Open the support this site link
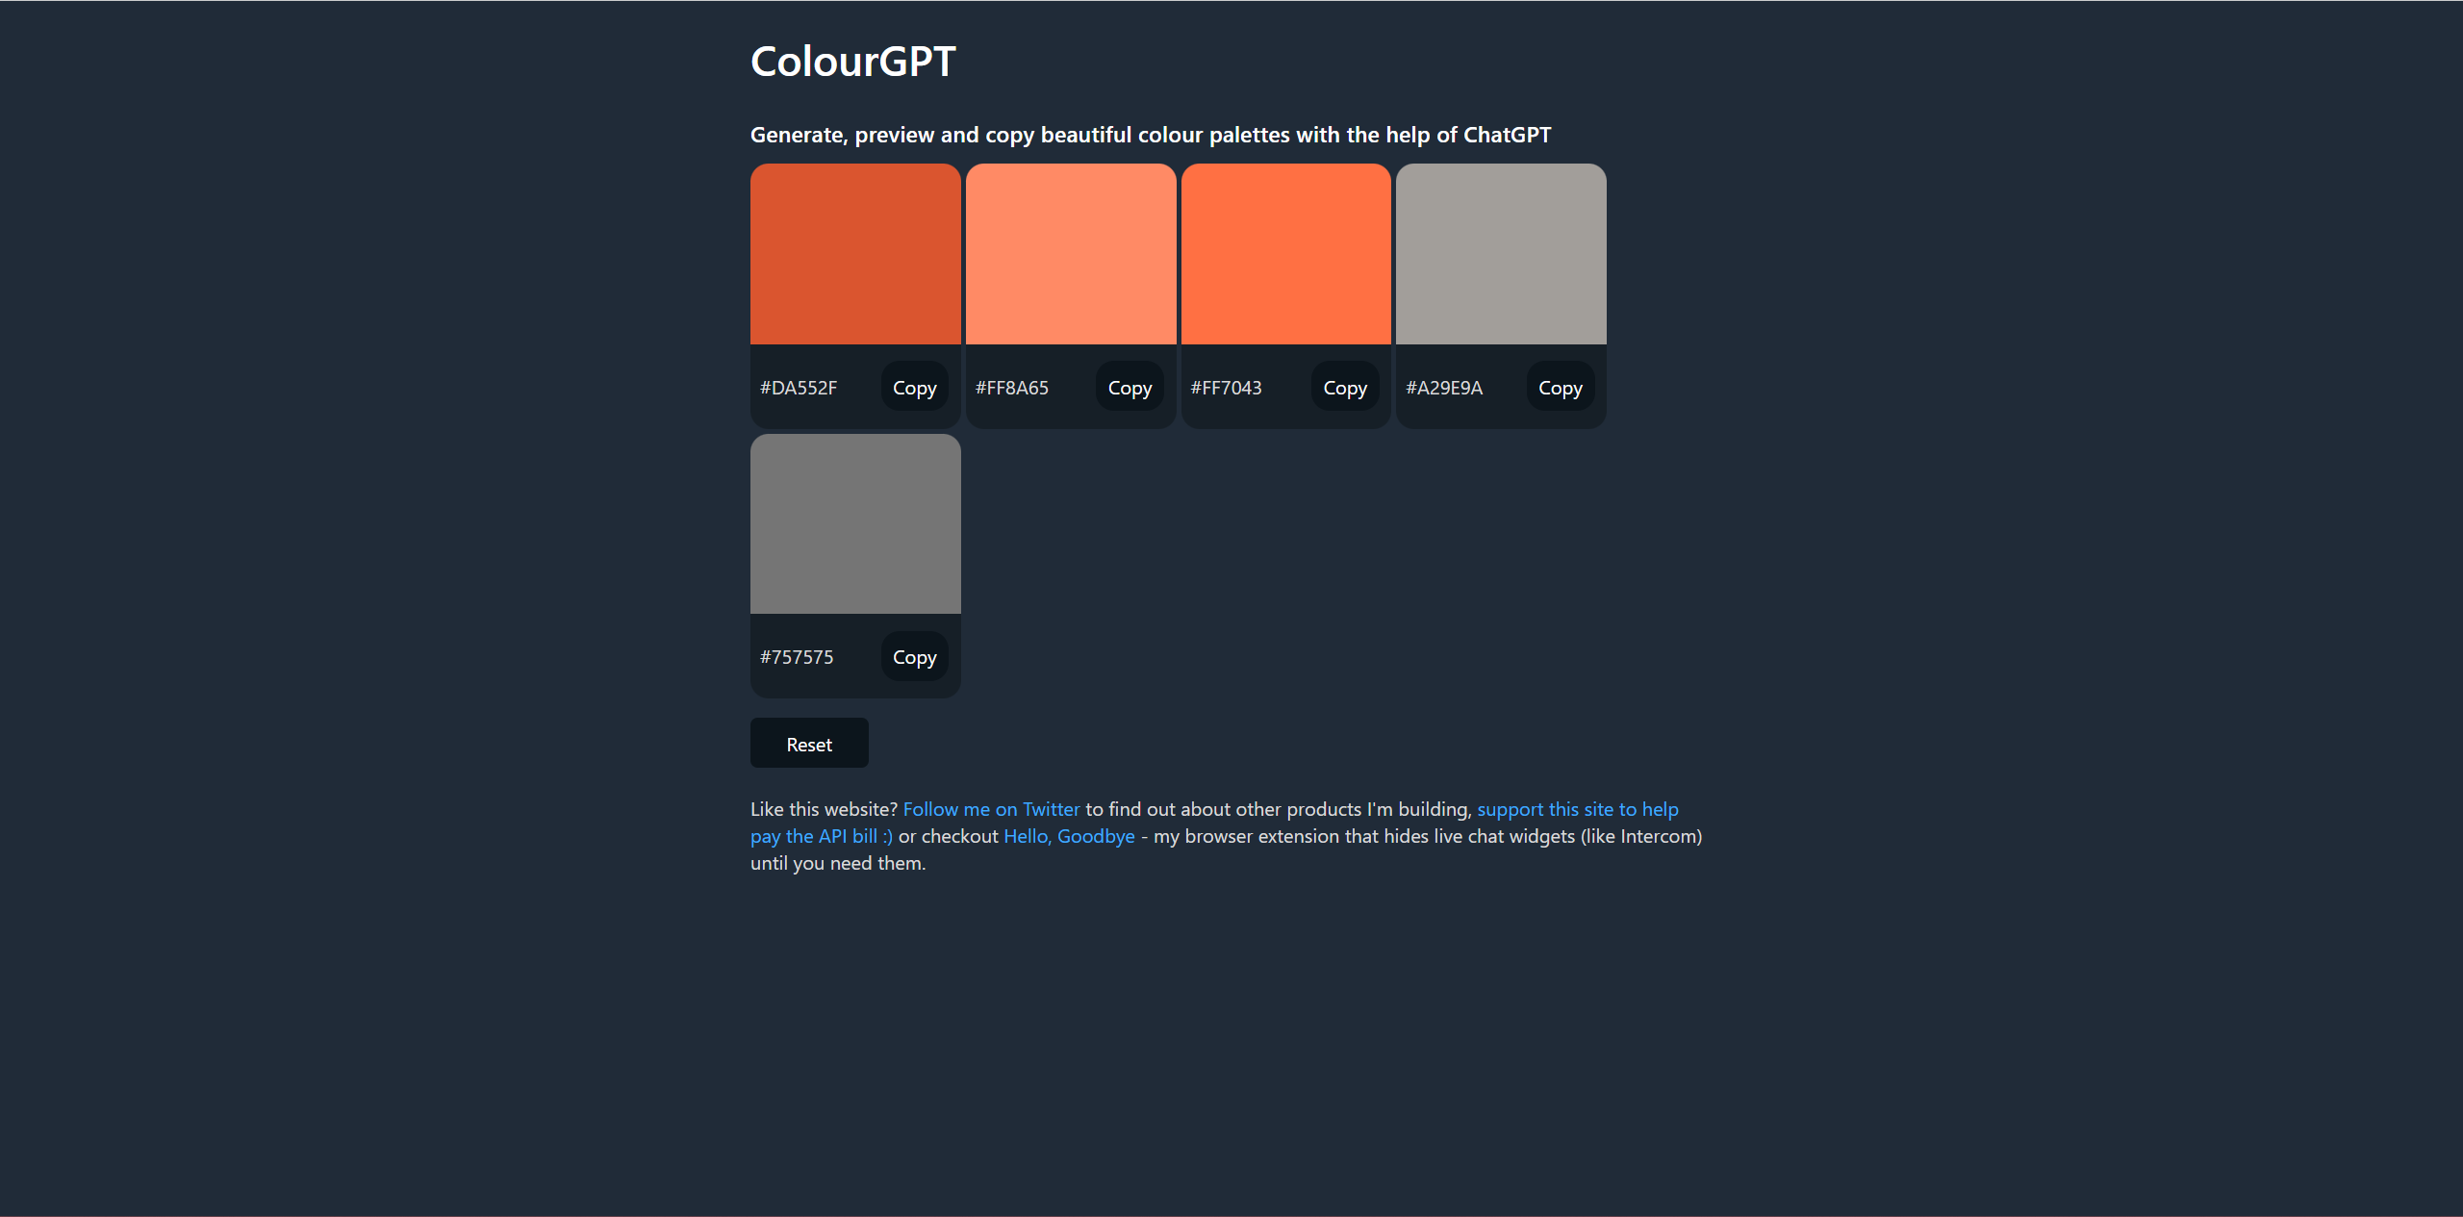The width and height of the screenshot is (2463, 1217). [1577, 809]
